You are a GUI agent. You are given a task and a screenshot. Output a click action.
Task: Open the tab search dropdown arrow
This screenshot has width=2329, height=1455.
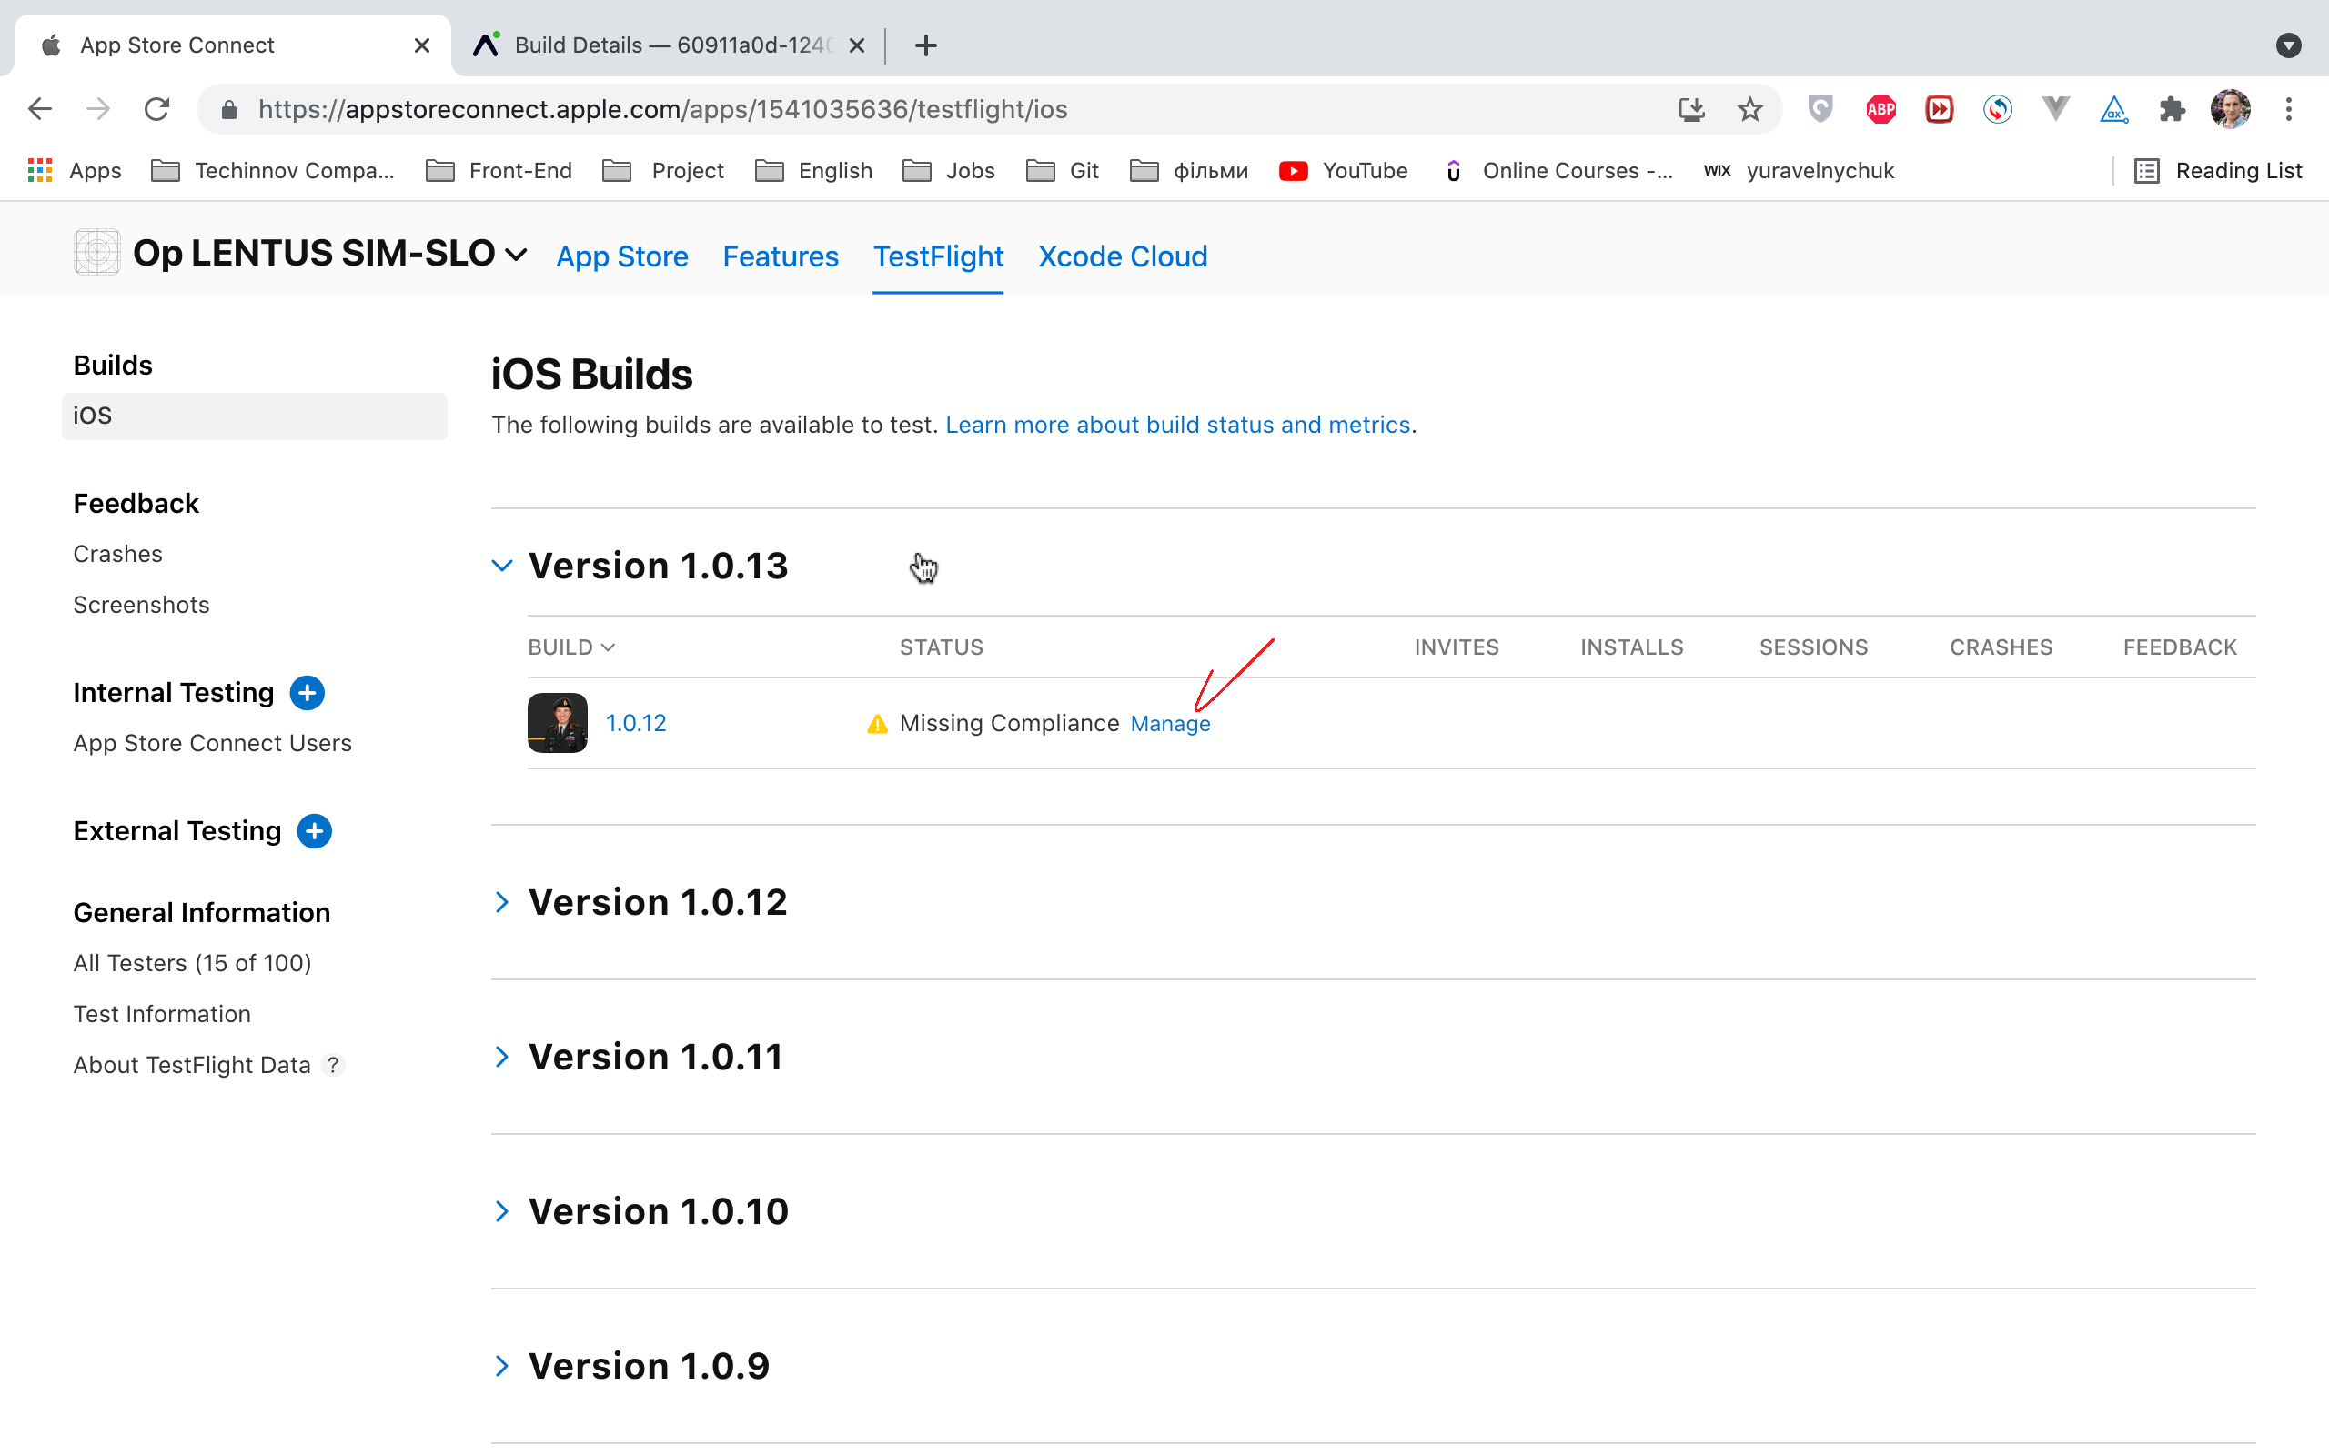[x=2289, y=45]
